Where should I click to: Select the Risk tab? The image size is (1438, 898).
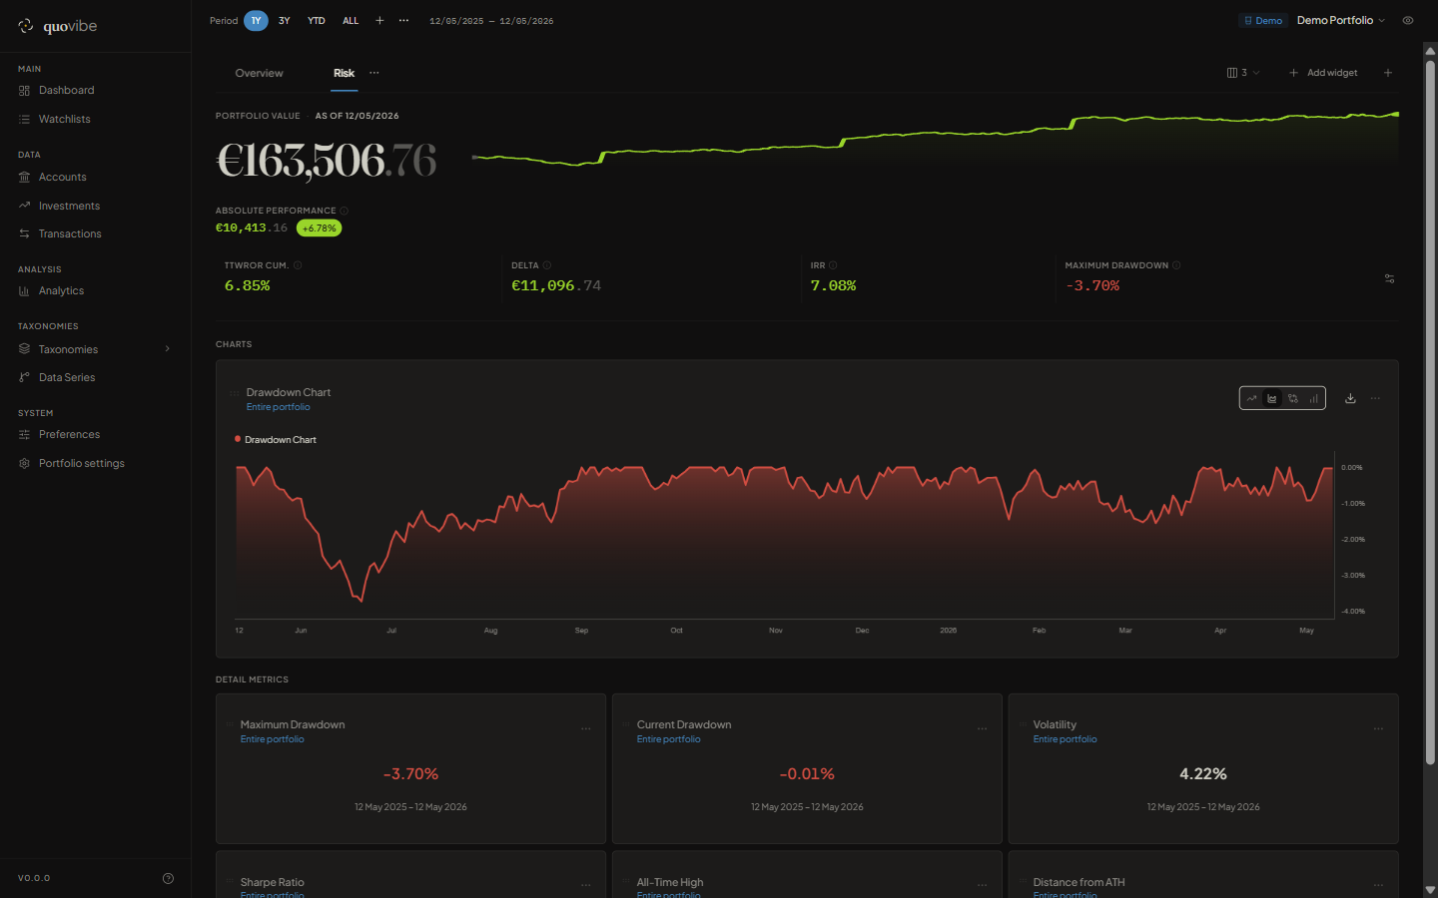click(344, 73)
